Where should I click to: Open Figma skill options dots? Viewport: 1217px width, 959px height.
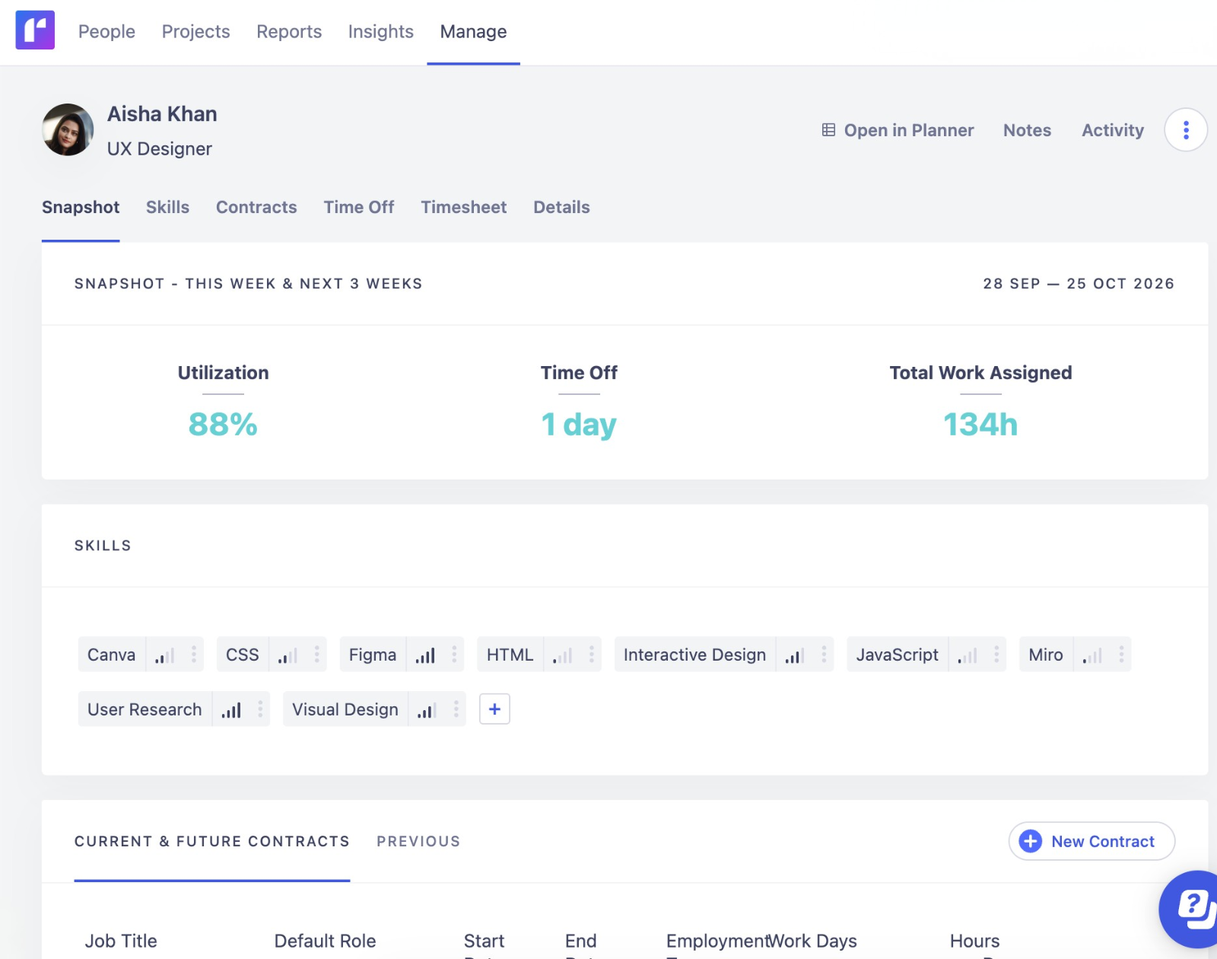454,655
